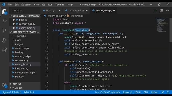Show errors and warnings count
The image size is (172, 96).
(29, 92)
